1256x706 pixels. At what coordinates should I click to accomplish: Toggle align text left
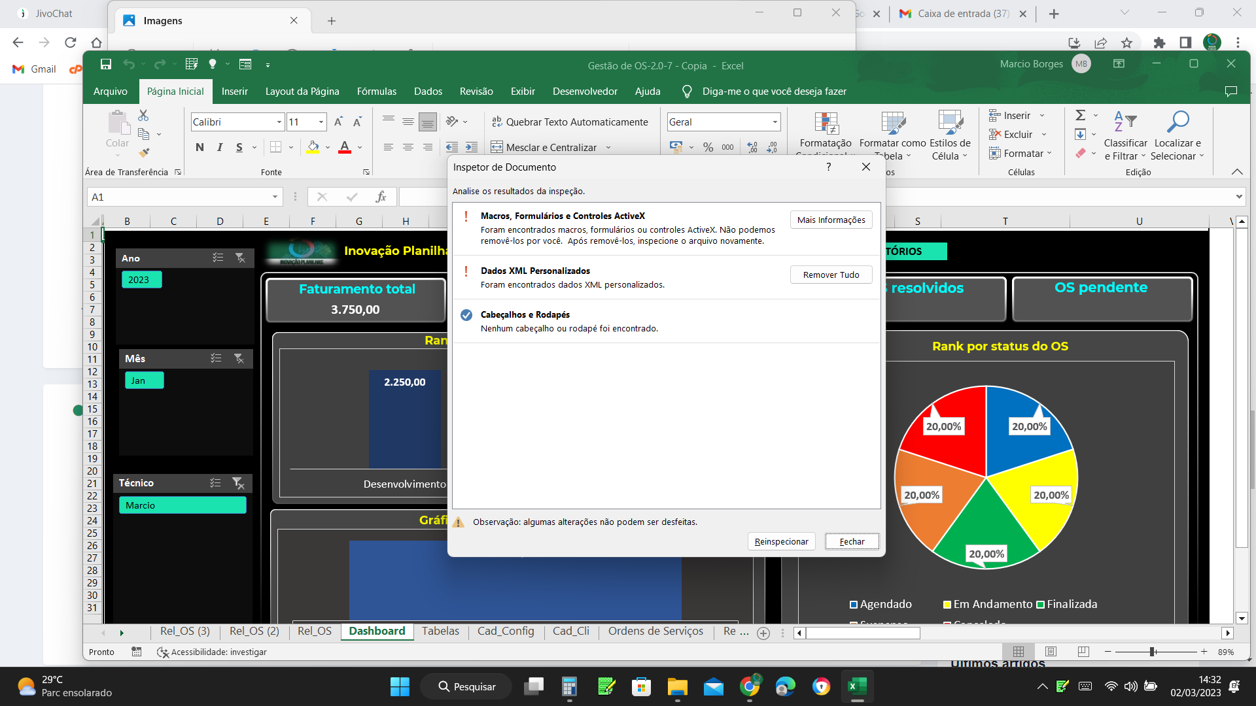pos(389,147)
